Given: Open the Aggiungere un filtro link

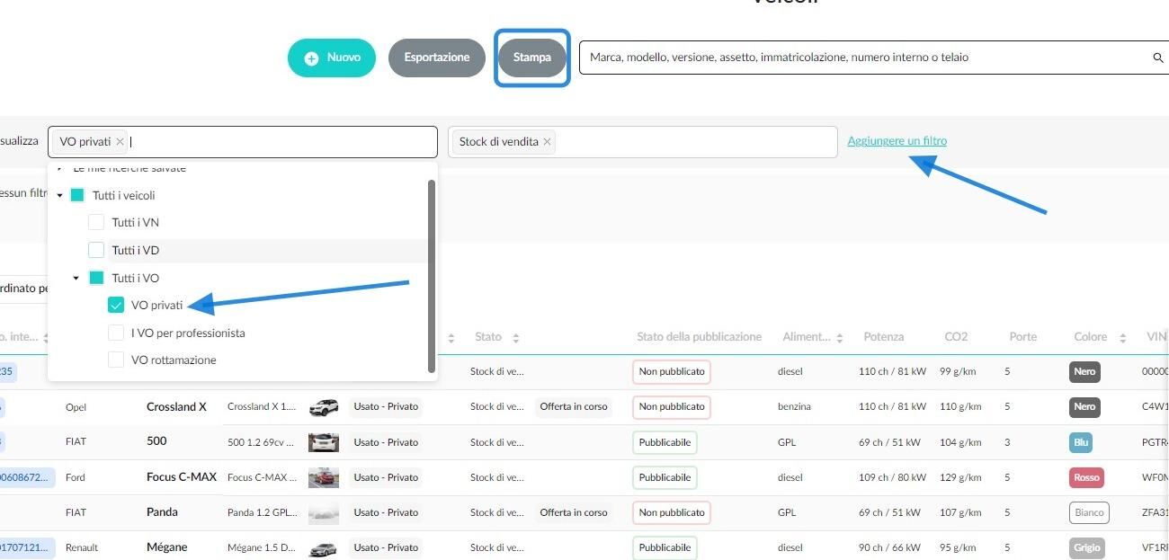Looking at the screenshot, I should pyautogui.click(x=897, y=141).
